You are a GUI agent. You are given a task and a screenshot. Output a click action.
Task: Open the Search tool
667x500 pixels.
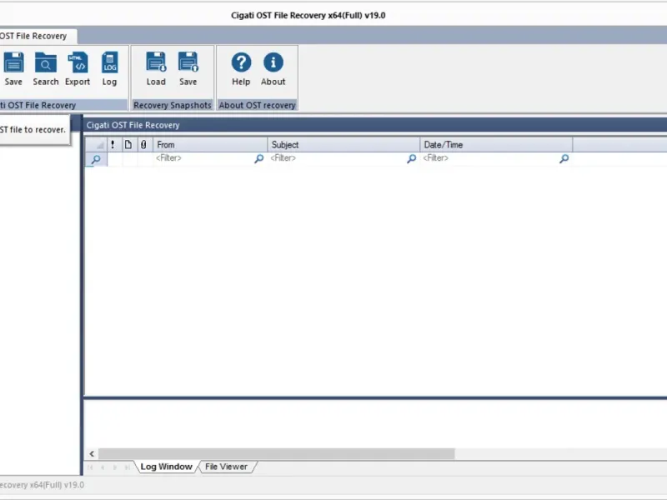point(46,69)
